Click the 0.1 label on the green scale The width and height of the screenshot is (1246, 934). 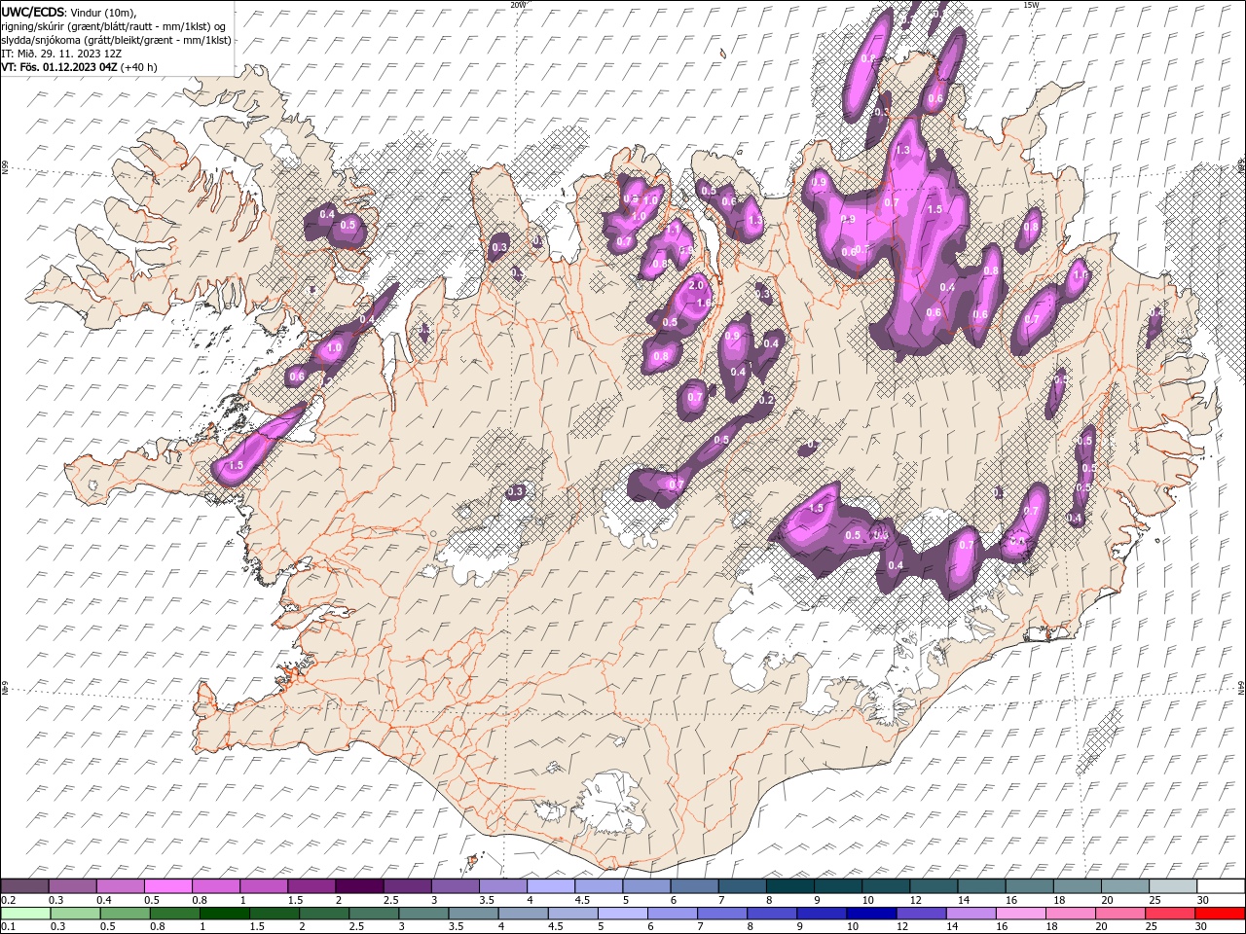click(8, 927)
